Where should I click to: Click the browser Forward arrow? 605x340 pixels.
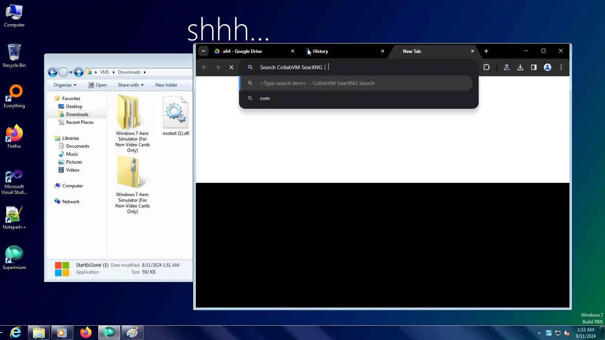(x=218, y=67)
